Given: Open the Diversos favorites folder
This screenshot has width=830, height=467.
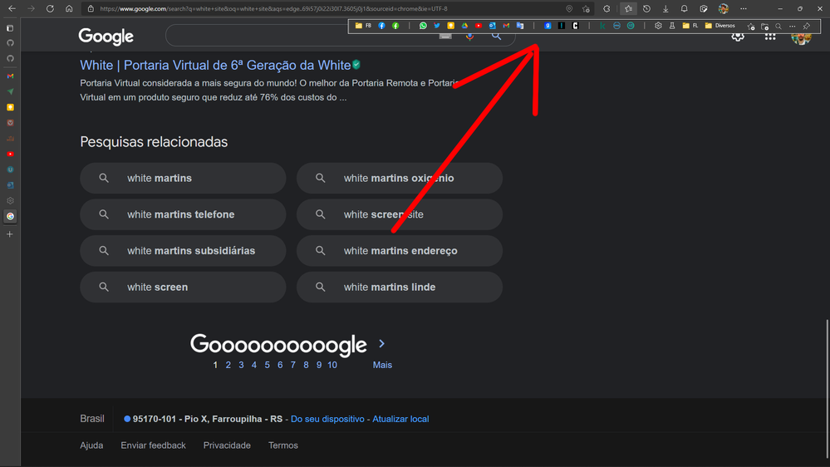Looking at the screenshot, I should point(719,26).
